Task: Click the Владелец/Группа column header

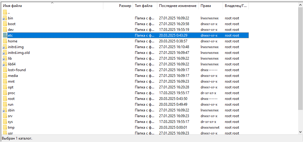Action: point(236,6)
